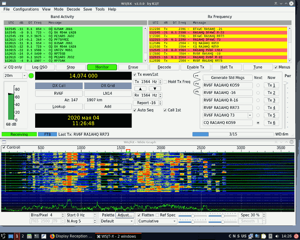
Task: Adjust the Tx 1564 Hz spinner arrows
Action: 160,82
